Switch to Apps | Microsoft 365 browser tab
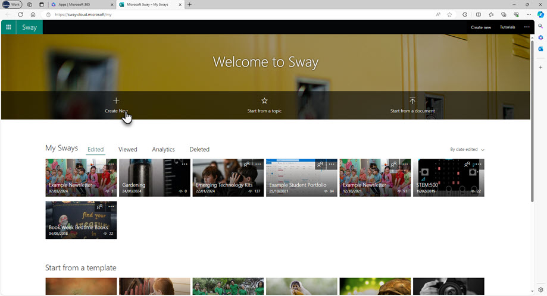 (82, 5)
